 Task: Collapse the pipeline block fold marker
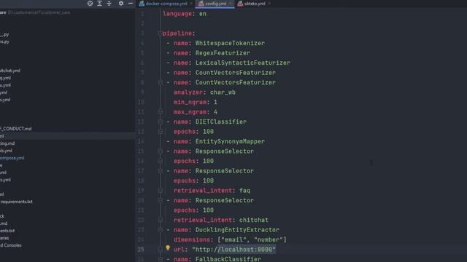pyautogui.click(x=161, y=33)
